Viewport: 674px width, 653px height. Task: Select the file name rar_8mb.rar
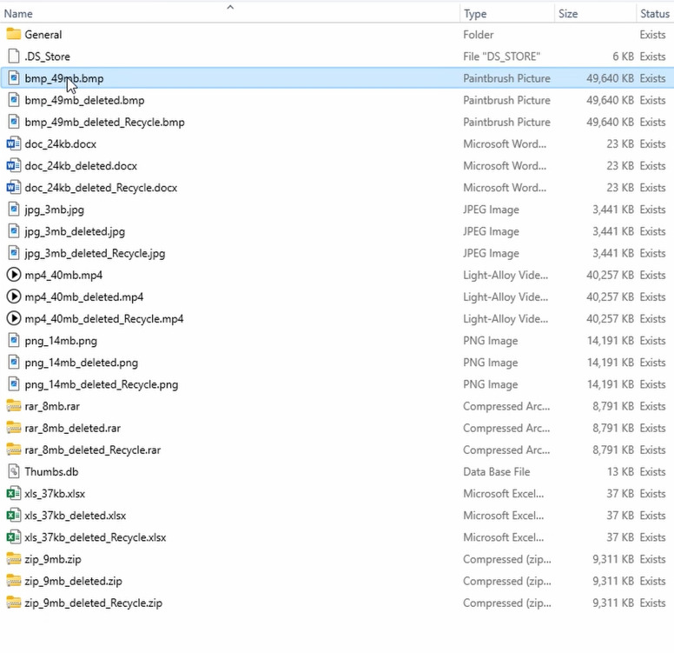tap(52, 406)
